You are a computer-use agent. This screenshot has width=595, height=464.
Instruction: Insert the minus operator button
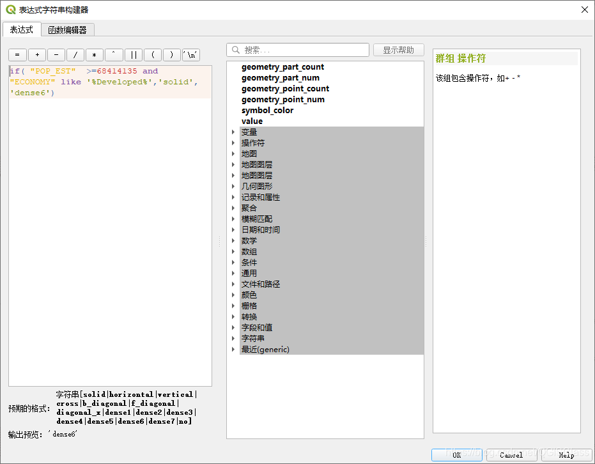[x=56, y=55]
